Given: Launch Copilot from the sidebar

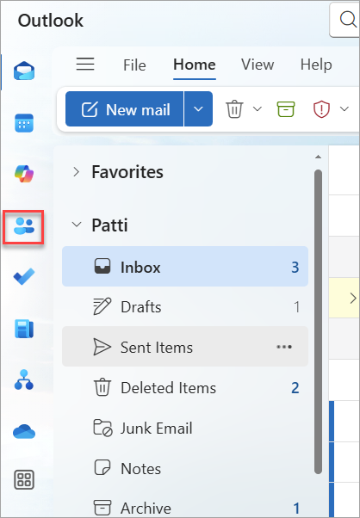Looking at the screenshot, I should [24, 174].
